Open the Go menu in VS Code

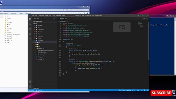(x=50, y=16)
